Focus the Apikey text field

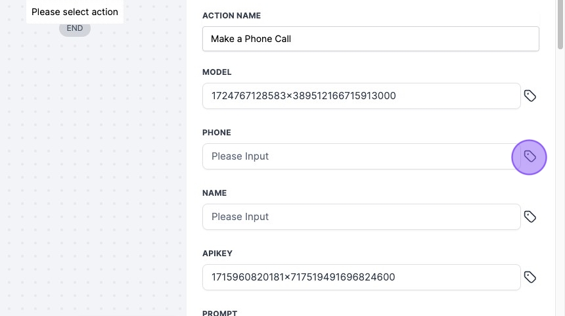(361, 277)
